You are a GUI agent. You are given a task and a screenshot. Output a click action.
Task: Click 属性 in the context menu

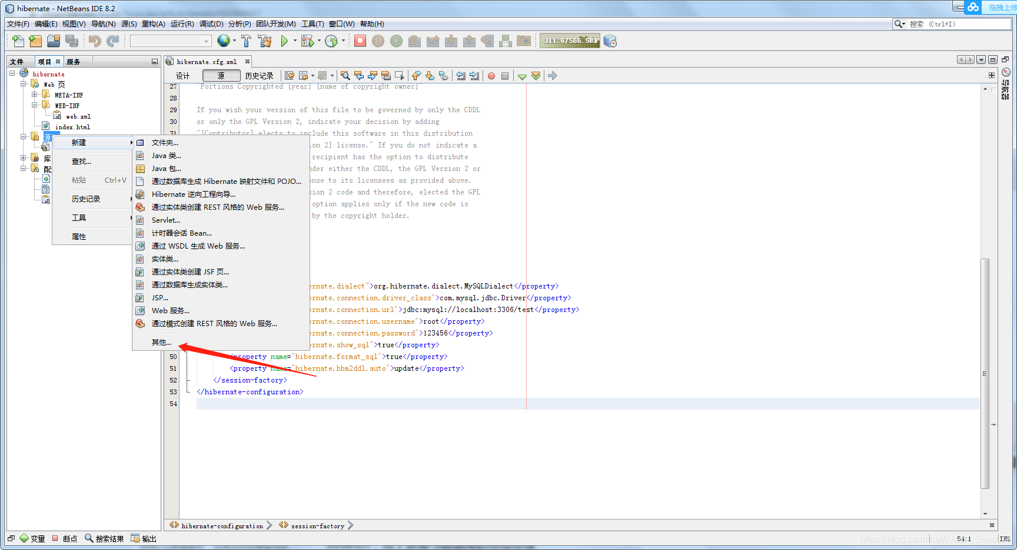92,237
